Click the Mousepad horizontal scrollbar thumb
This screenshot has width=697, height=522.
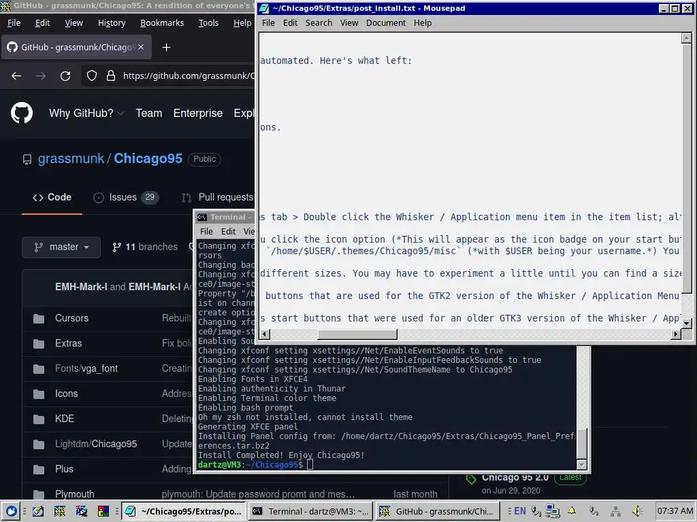tap(357, 334)
